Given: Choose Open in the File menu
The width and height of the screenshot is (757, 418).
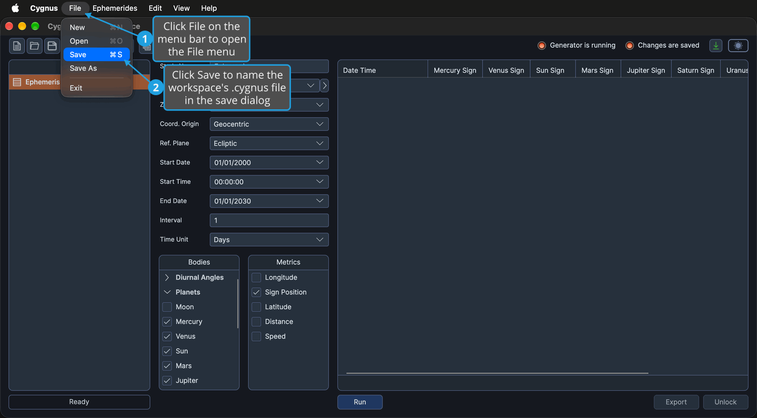Looking at the screenshot, I should (96, 41).
